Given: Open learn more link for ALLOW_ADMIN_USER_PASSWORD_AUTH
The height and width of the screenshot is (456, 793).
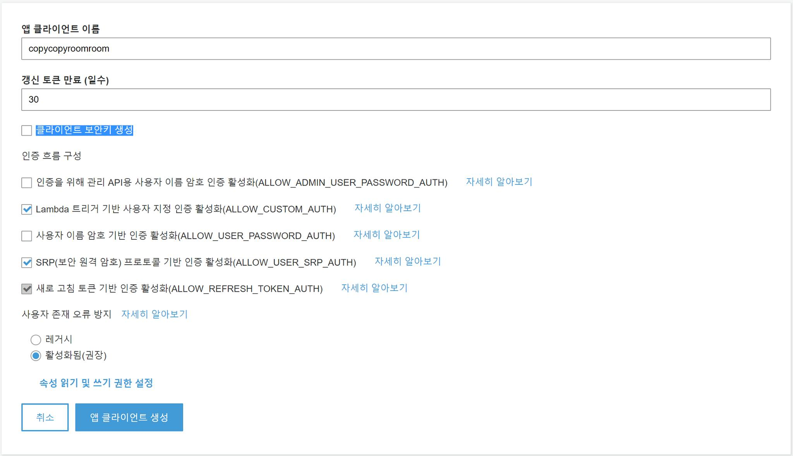Looking at the screenshot, I should [499, 182].
